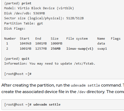Click the 'Disk Flags:' line
Viewport: 124px width, 111px height.
15,28
